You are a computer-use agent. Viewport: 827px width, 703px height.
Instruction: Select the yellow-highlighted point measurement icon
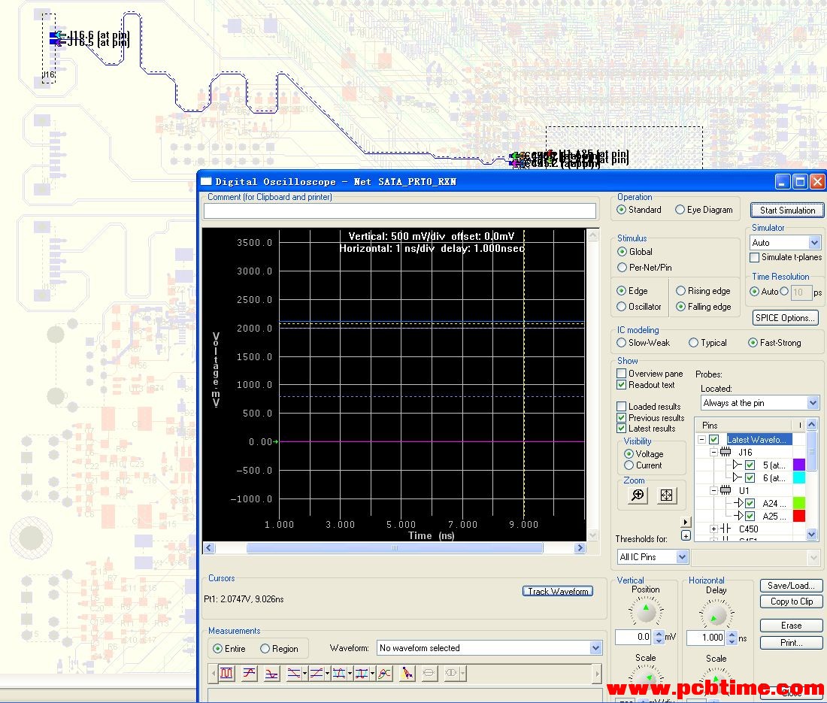[x=407, y=674]
